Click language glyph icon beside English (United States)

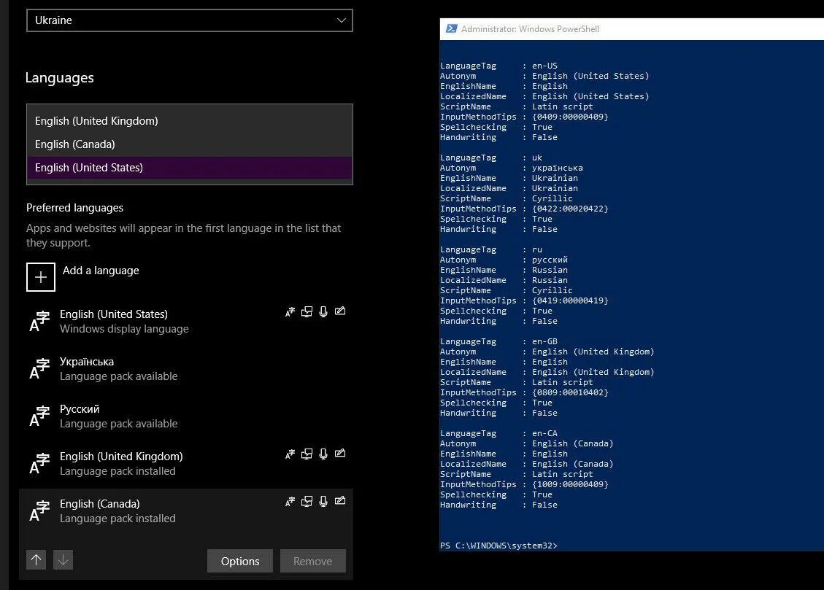click(39, 321)
